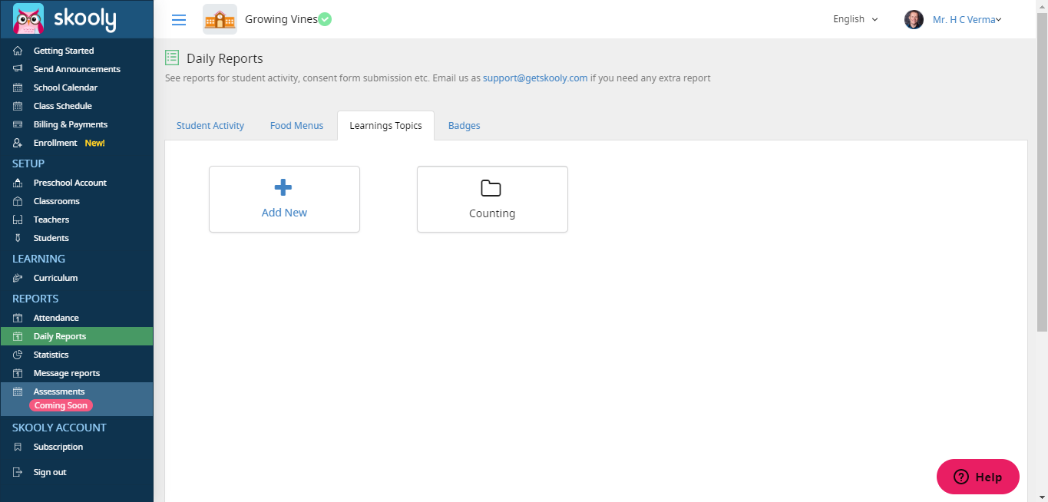Screen dimensions: 1048x502
Task: Click the blue plus icon on Add New
Action: [283, 187]
